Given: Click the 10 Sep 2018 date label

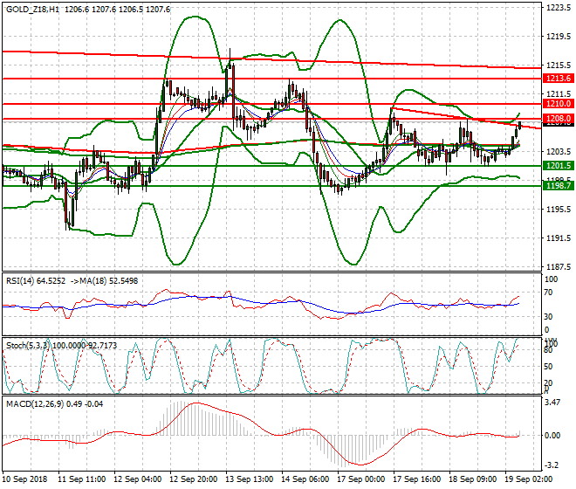Looking at the screenshot, I should pos(25,479).
